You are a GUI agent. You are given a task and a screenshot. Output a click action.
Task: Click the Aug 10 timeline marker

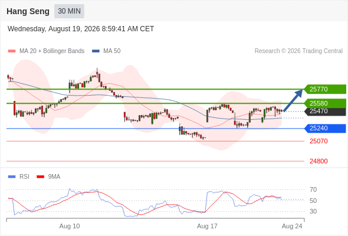[x=70, y=226]
